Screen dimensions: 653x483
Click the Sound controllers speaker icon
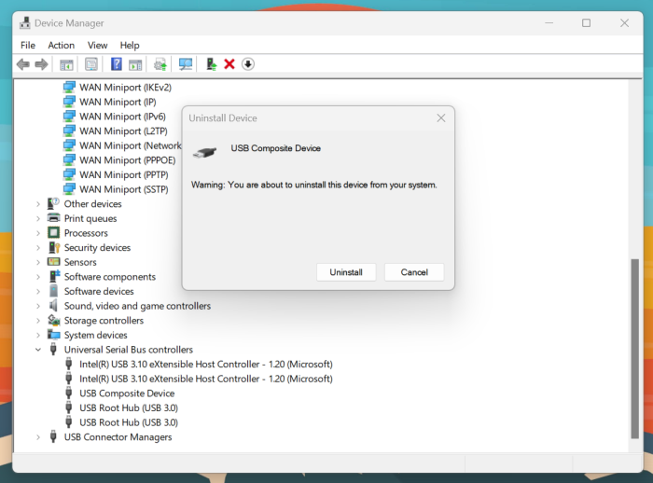click(x=53, y=306)
